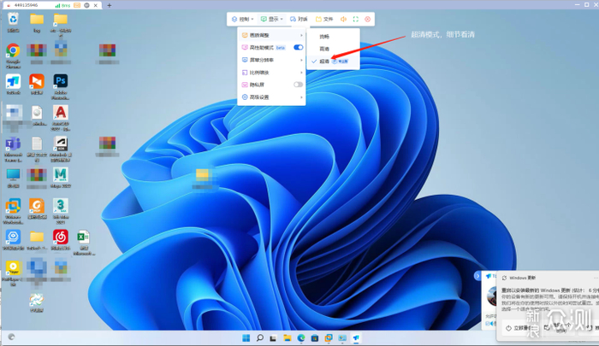Expand the 控制 dropdown in toolbar
Screen dimensions: 599x346
[244, 19]
